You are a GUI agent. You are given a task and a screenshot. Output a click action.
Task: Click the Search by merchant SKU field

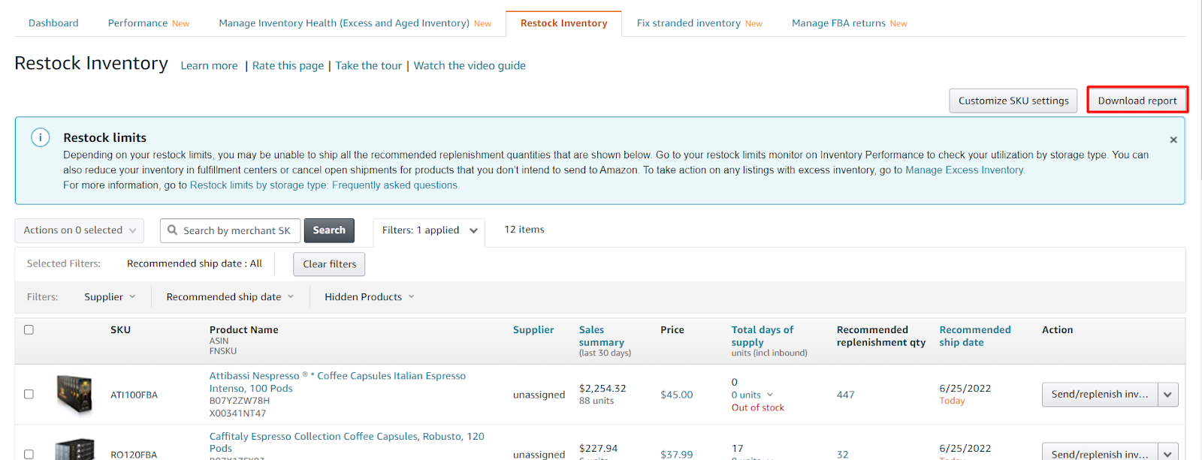click(230, 230)
